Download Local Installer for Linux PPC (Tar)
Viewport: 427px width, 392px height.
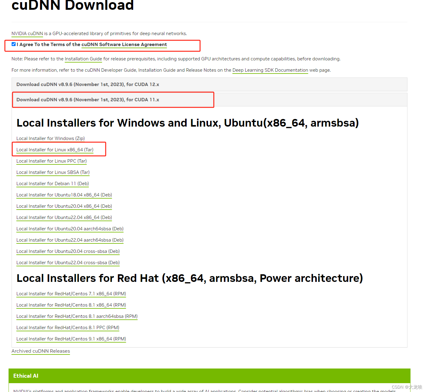point(52,161)
